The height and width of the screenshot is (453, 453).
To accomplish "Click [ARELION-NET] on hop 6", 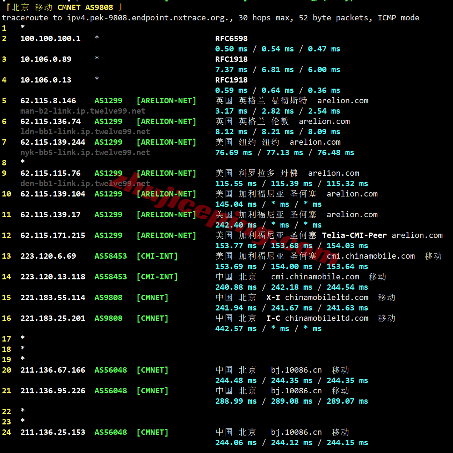I will (166, 121).
